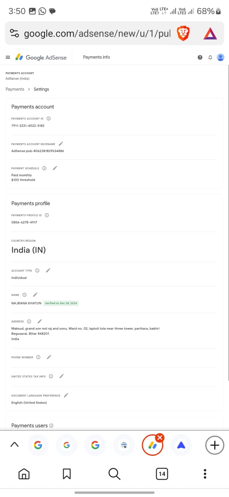Edit United States tax info
This screenshot has height=497, width=229.
tap(61, 376)
